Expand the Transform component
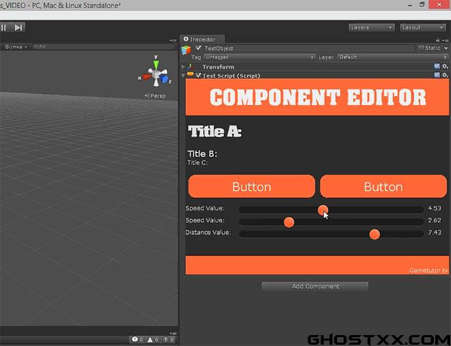The height and width of the screenshot is (346, 451). pos(183,67)
